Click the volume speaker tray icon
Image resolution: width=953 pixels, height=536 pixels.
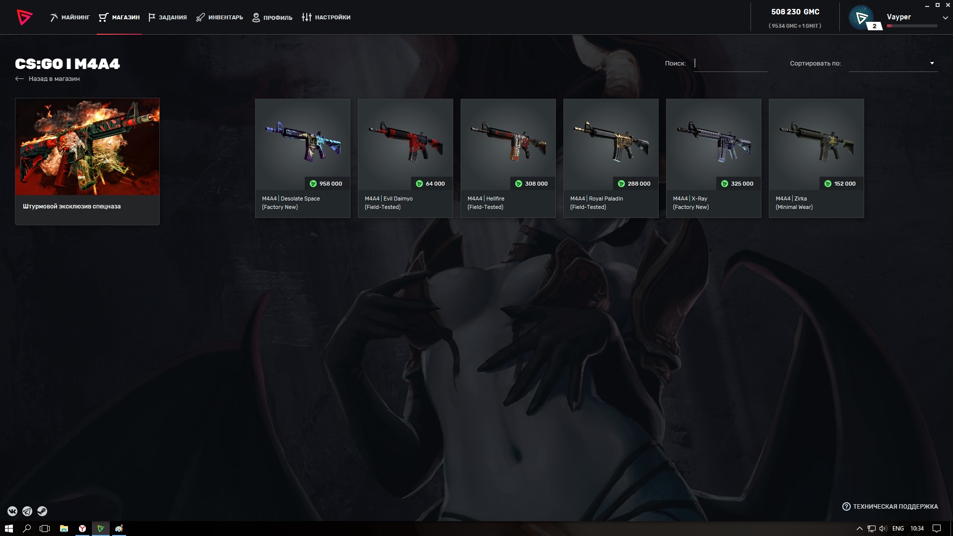coord(883,529)
